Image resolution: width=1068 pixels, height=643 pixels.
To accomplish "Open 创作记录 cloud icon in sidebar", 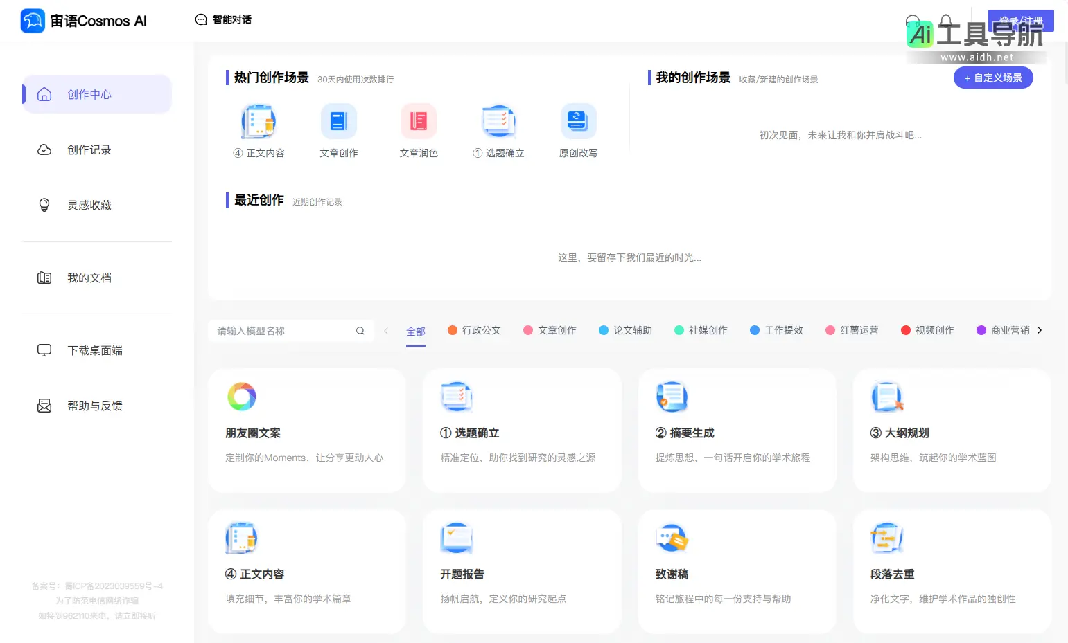I will tap(44, 150).
